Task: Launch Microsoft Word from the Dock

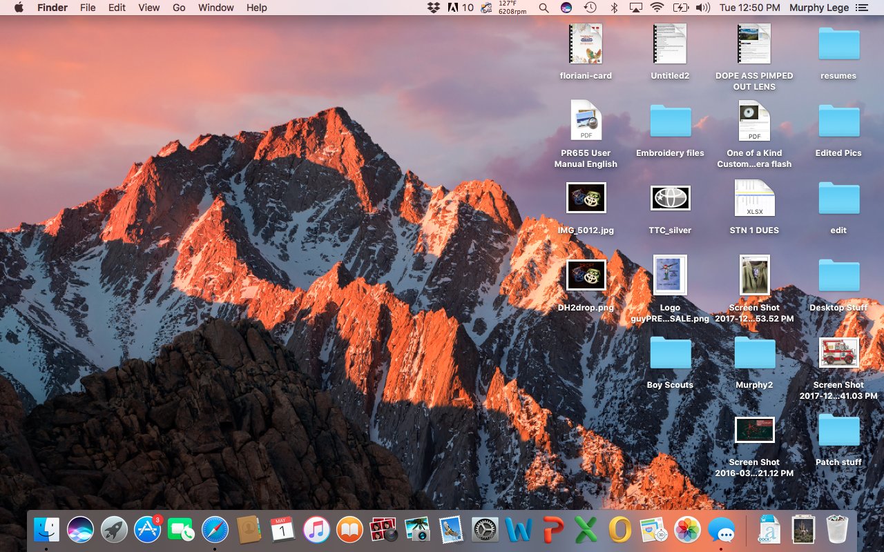Action: (519, 530)
